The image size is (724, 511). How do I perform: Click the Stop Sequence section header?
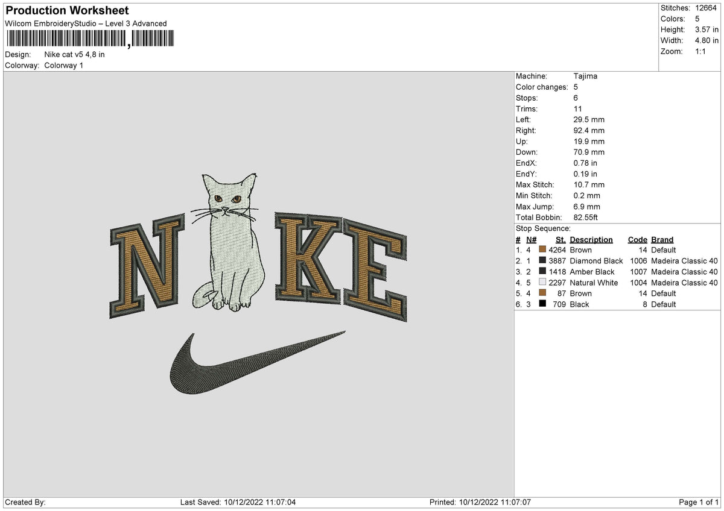[542, 228]
